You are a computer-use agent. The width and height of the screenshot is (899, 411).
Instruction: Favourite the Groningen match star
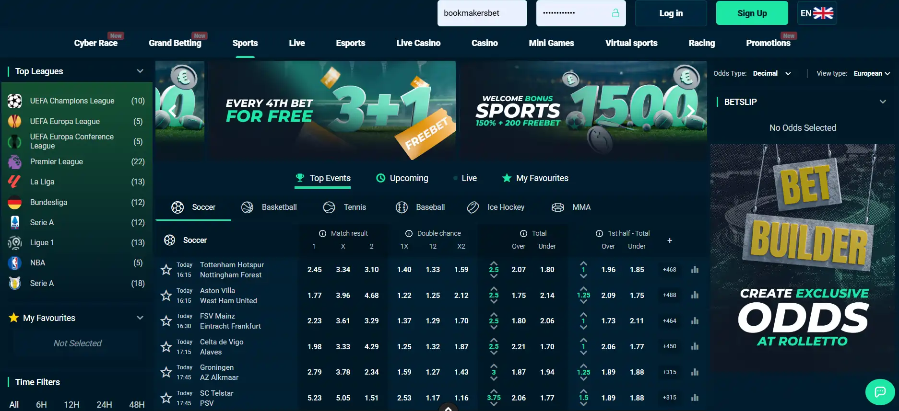tap(166, 372)
